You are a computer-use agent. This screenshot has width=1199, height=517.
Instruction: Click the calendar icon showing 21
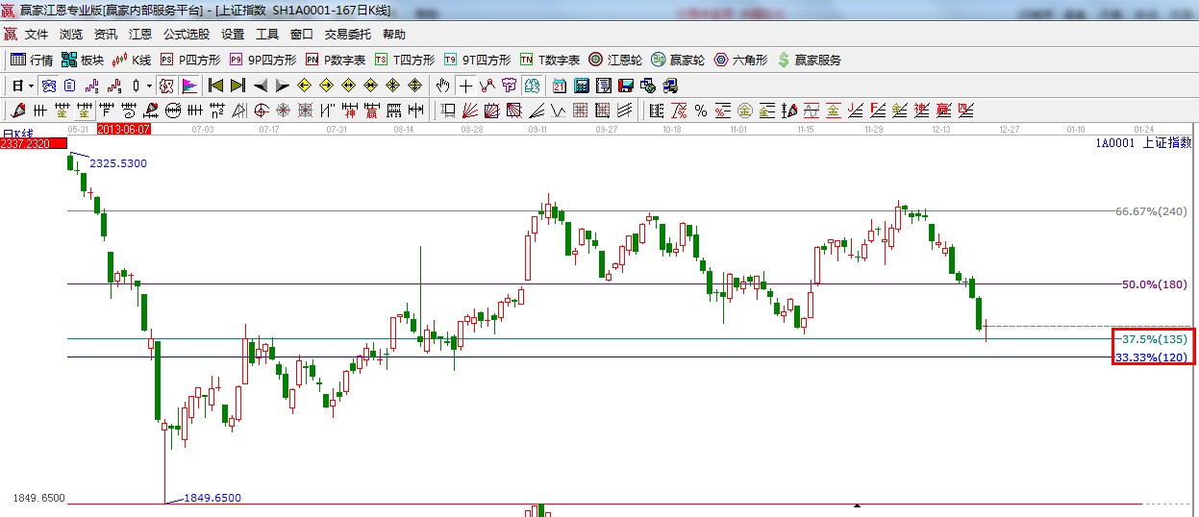tap(559, 86)
